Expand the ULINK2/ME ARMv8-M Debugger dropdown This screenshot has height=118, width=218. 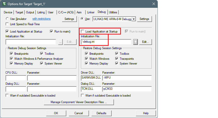tap(134, 19)
